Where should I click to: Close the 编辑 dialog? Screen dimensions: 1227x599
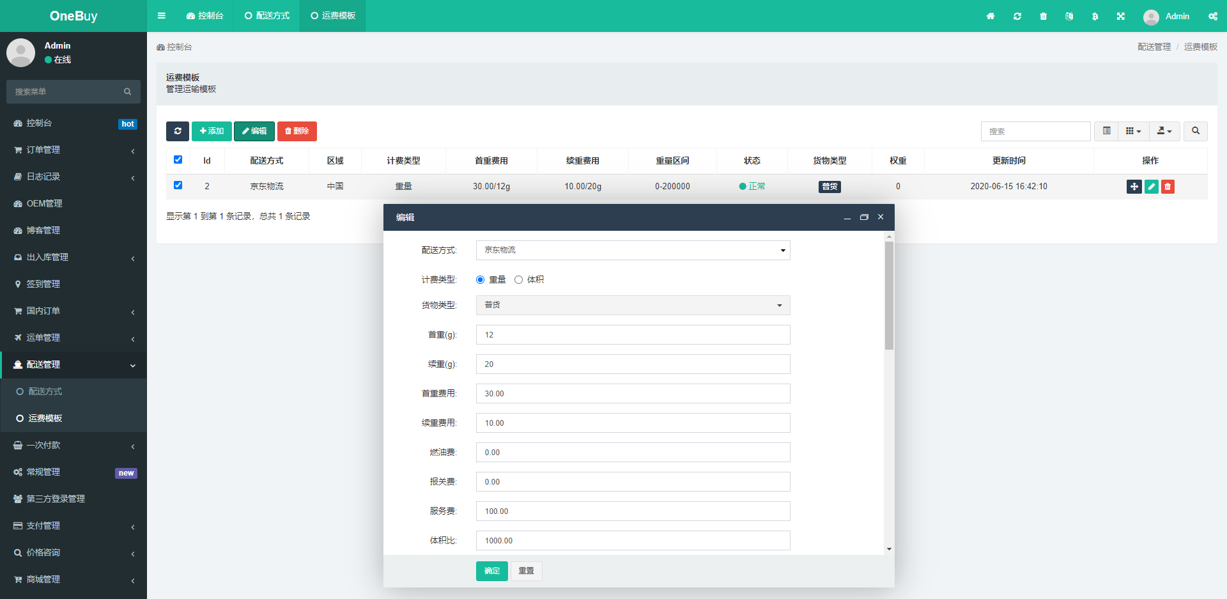tap(881, 217)
